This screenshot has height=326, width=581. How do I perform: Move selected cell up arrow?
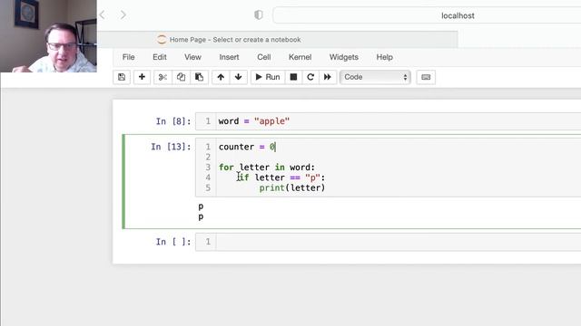point(221,77)
